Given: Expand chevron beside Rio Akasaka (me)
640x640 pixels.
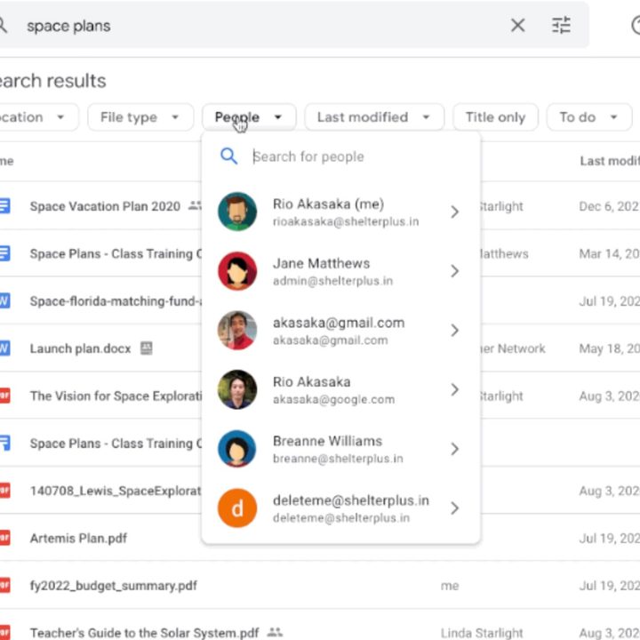Looking at the screenshot, I should 455,212.
